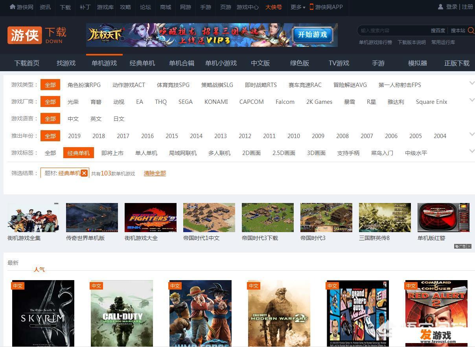The height and width of the screenshot is (347, 475).
Task: Filter by 支持手柄 tag
Action: (x=348, y=153)
